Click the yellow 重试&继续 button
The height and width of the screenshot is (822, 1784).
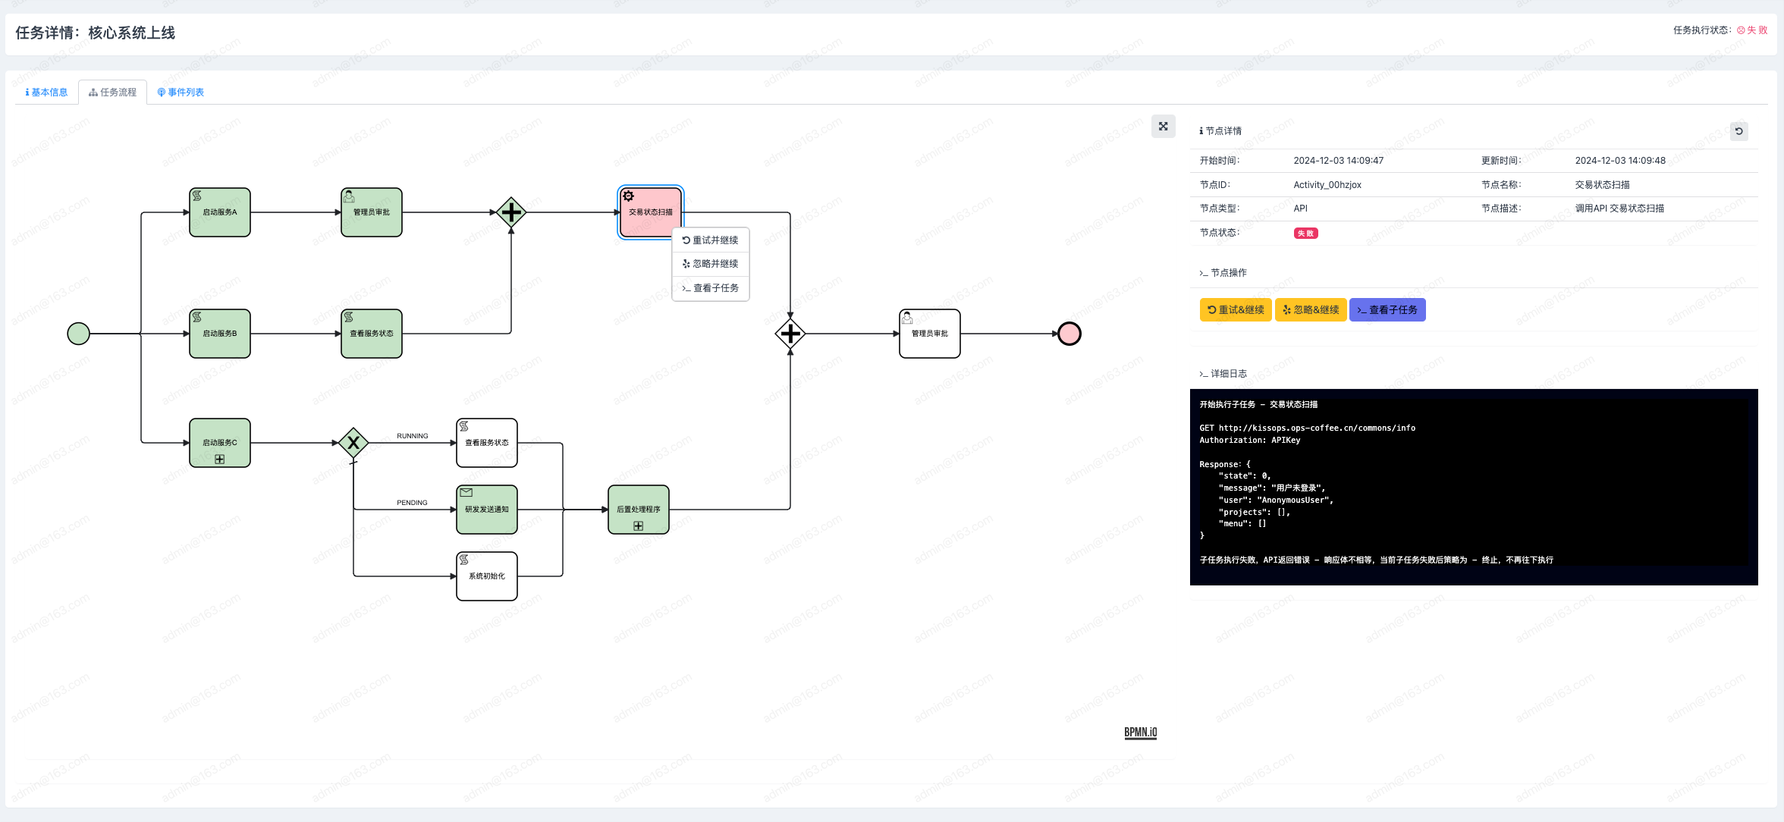(x=1236, y=310)
